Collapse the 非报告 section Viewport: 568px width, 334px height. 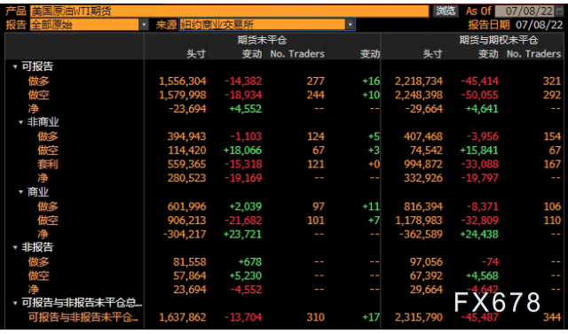click(15, 247)
